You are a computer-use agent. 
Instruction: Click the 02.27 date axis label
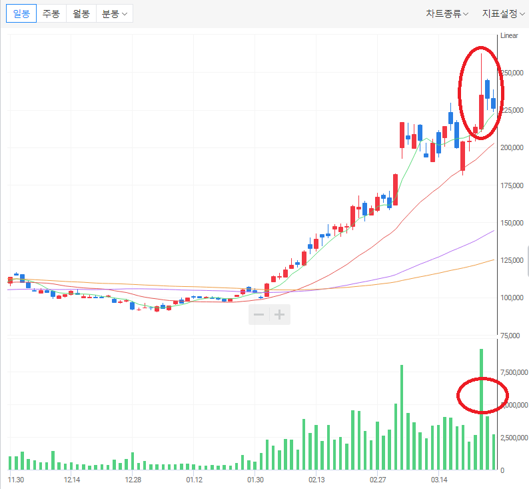tap(378, 480)
